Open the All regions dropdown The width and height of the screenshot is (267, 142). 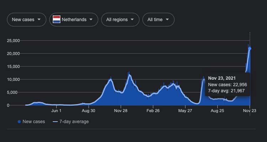tap(120, 20)
